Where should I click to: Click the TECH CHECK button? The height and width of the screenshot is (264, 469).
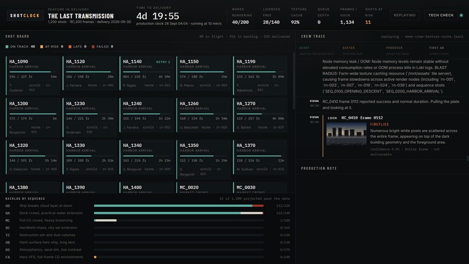441,15
